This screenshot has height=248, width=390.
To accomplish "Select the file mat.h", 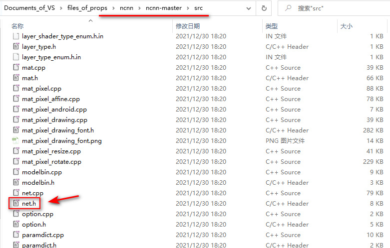I will click(x=30, y=78).
